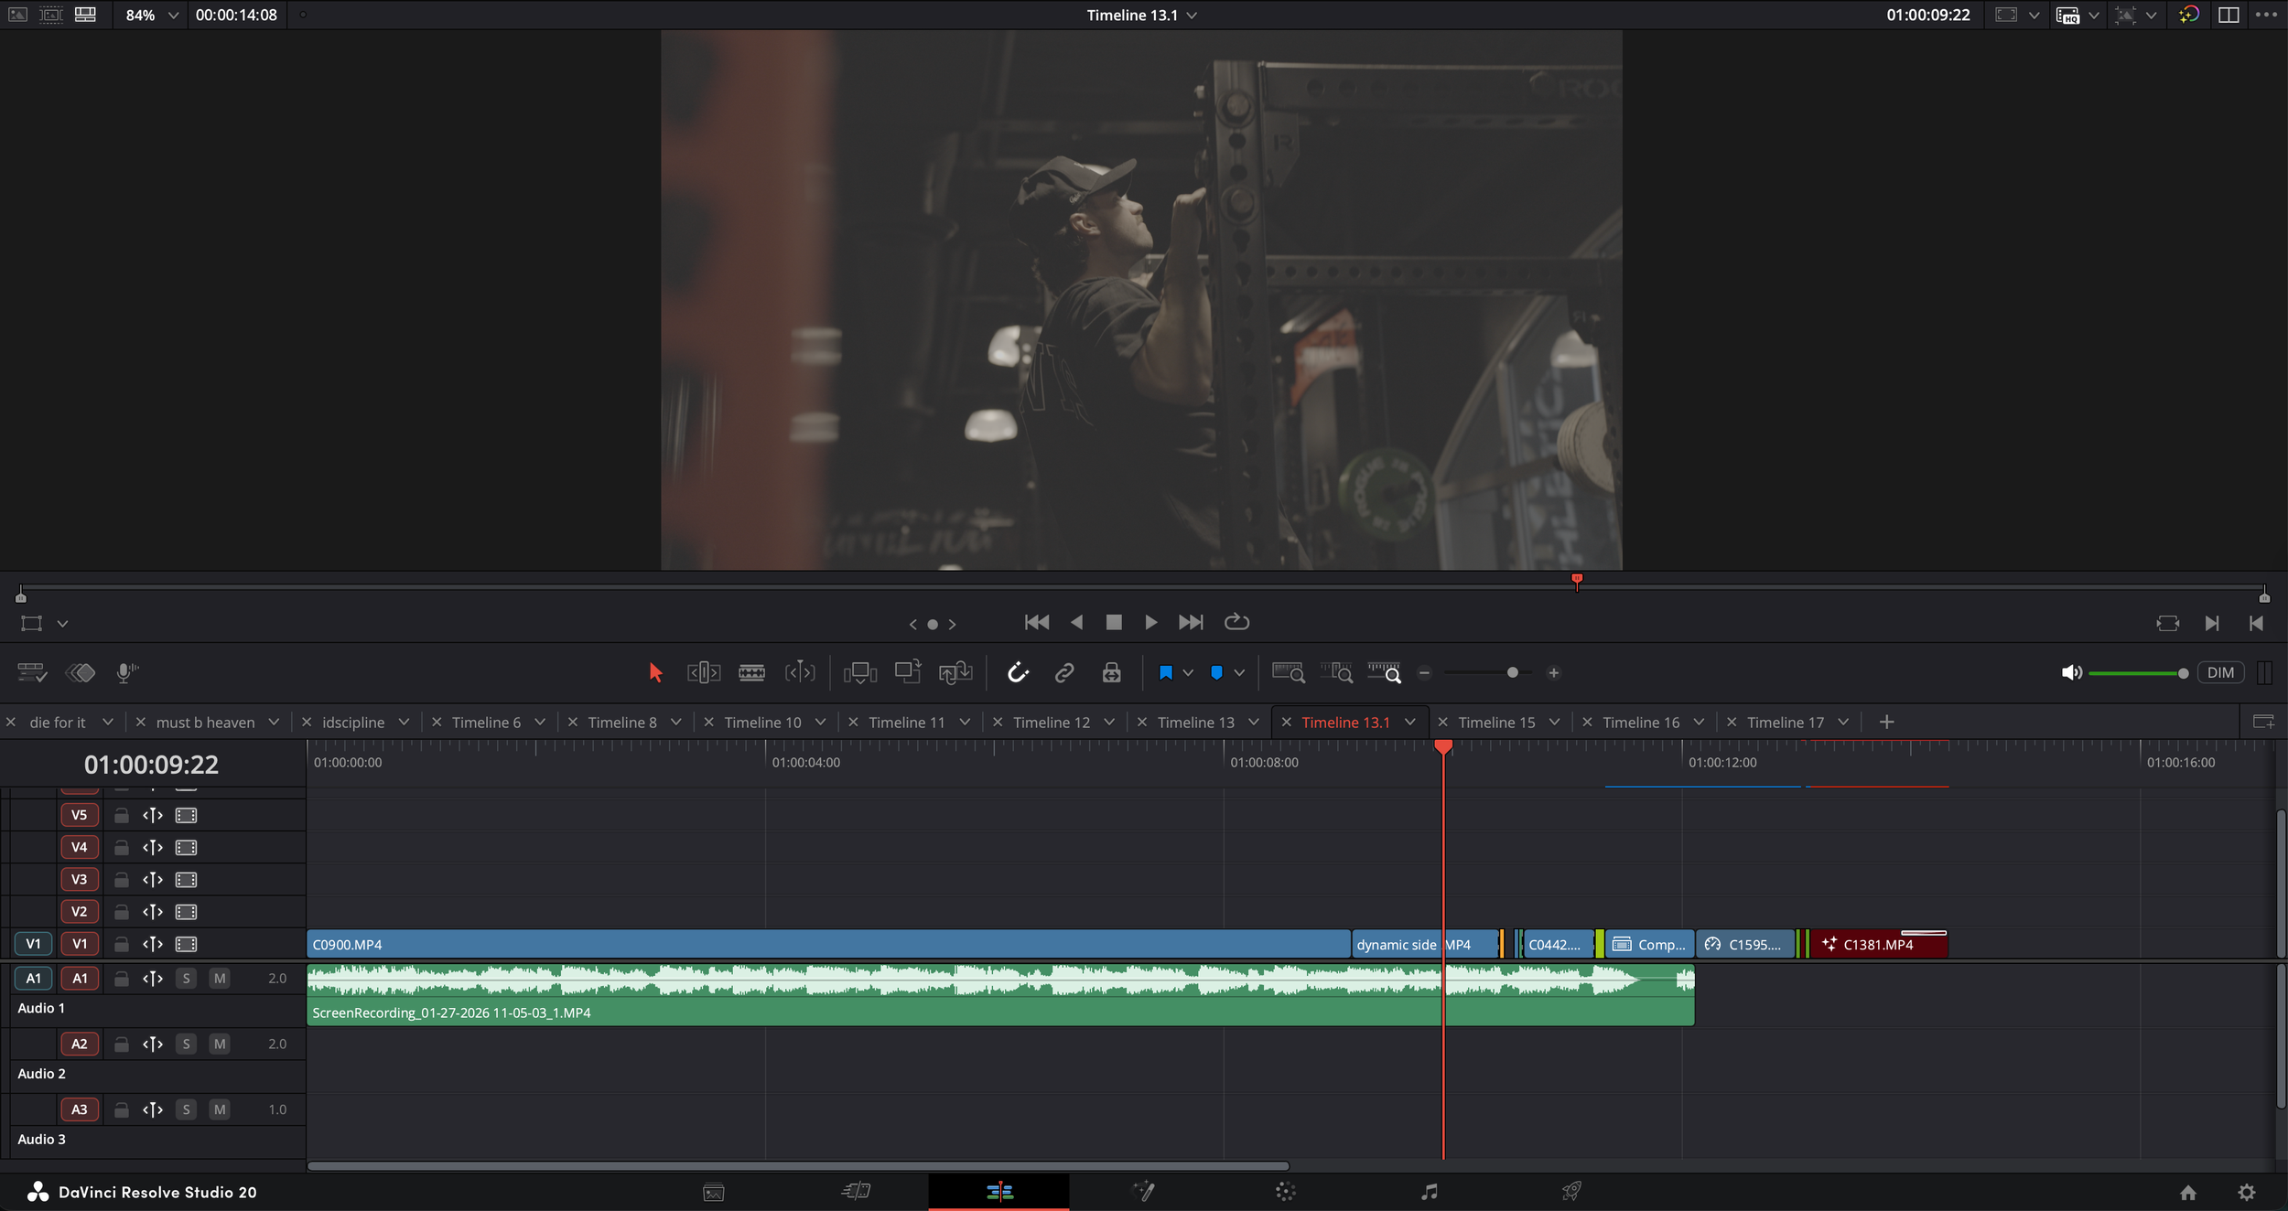Select the Blade edit mode tool
Screen dimensions: 2288x1211
(751, 673)
